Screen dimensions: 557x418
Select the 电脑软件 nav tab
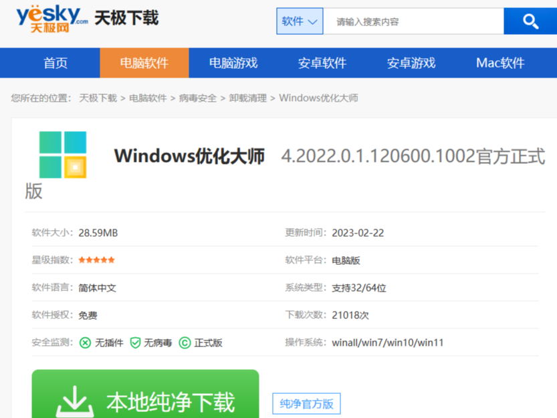144,63
